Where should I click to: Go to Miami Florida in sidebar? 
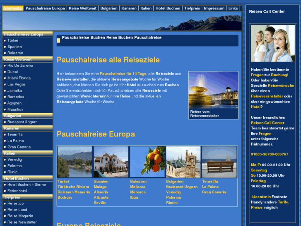point(19,78)
